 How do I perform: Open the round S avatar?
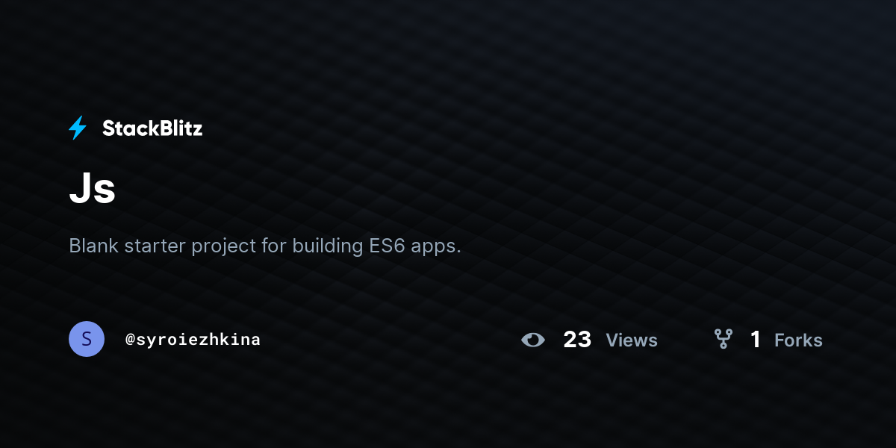(x=87, y=339)
